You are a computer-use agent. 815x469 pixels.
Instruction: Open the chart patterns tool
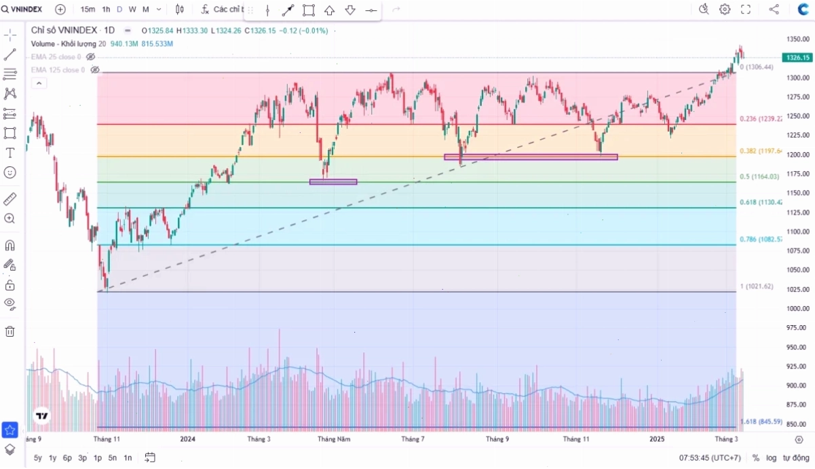pos(10,94)
